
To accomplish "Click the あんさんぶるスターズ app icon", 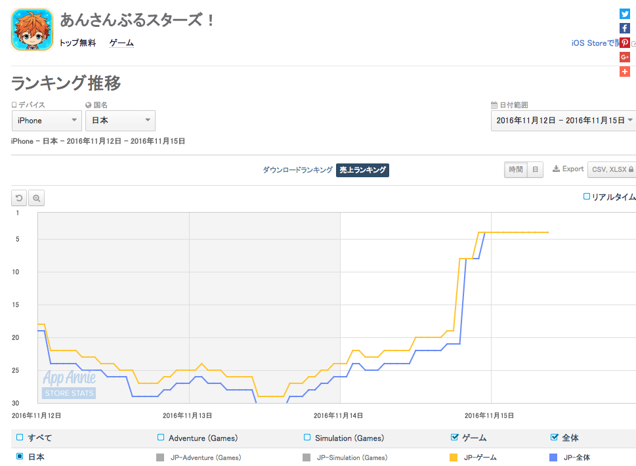I will tap(32, 30).
